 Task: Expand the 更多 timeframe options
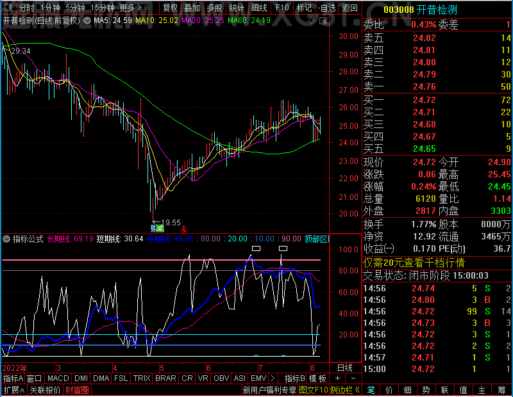131,8
